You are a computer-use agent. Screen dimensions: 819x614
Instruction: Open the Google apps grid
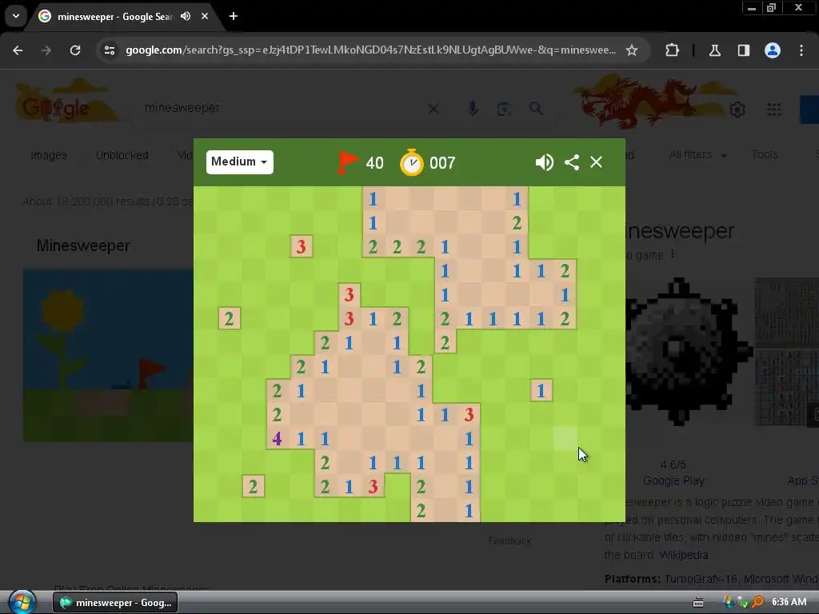tap(774, 110)
